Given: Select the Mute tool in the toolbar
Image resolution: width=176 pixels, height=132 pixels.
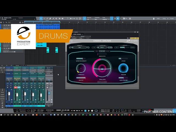Looking at the screenshot, I should click(56, 18).
